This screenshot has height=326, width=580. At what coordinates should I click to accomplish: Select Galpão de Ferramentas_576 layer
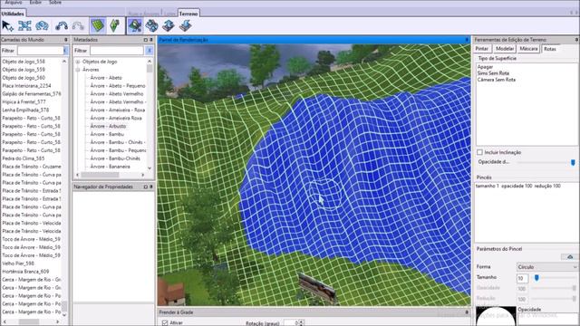32,94
